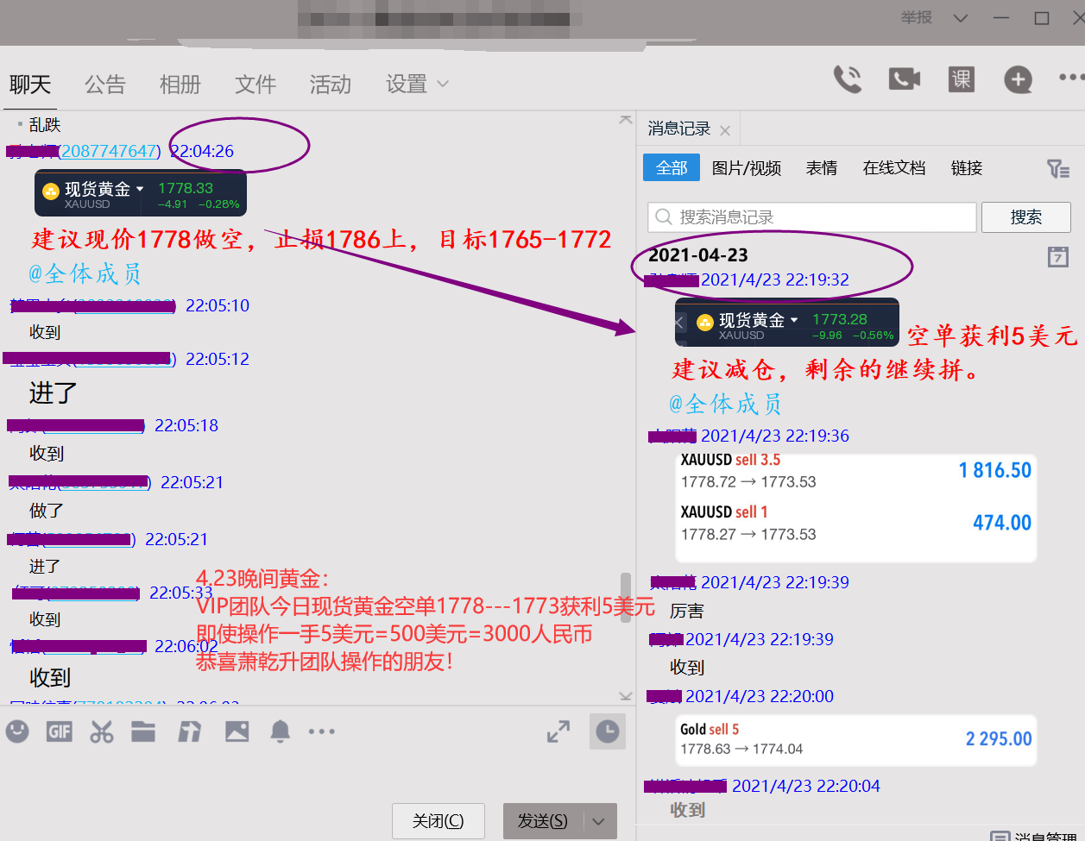Switch to the 公告 tab

(x=105, y=85)
